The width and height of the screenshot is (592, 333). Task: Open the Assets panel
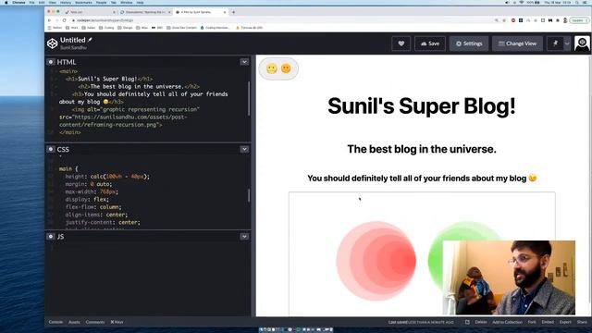click(x=74, y=322)
